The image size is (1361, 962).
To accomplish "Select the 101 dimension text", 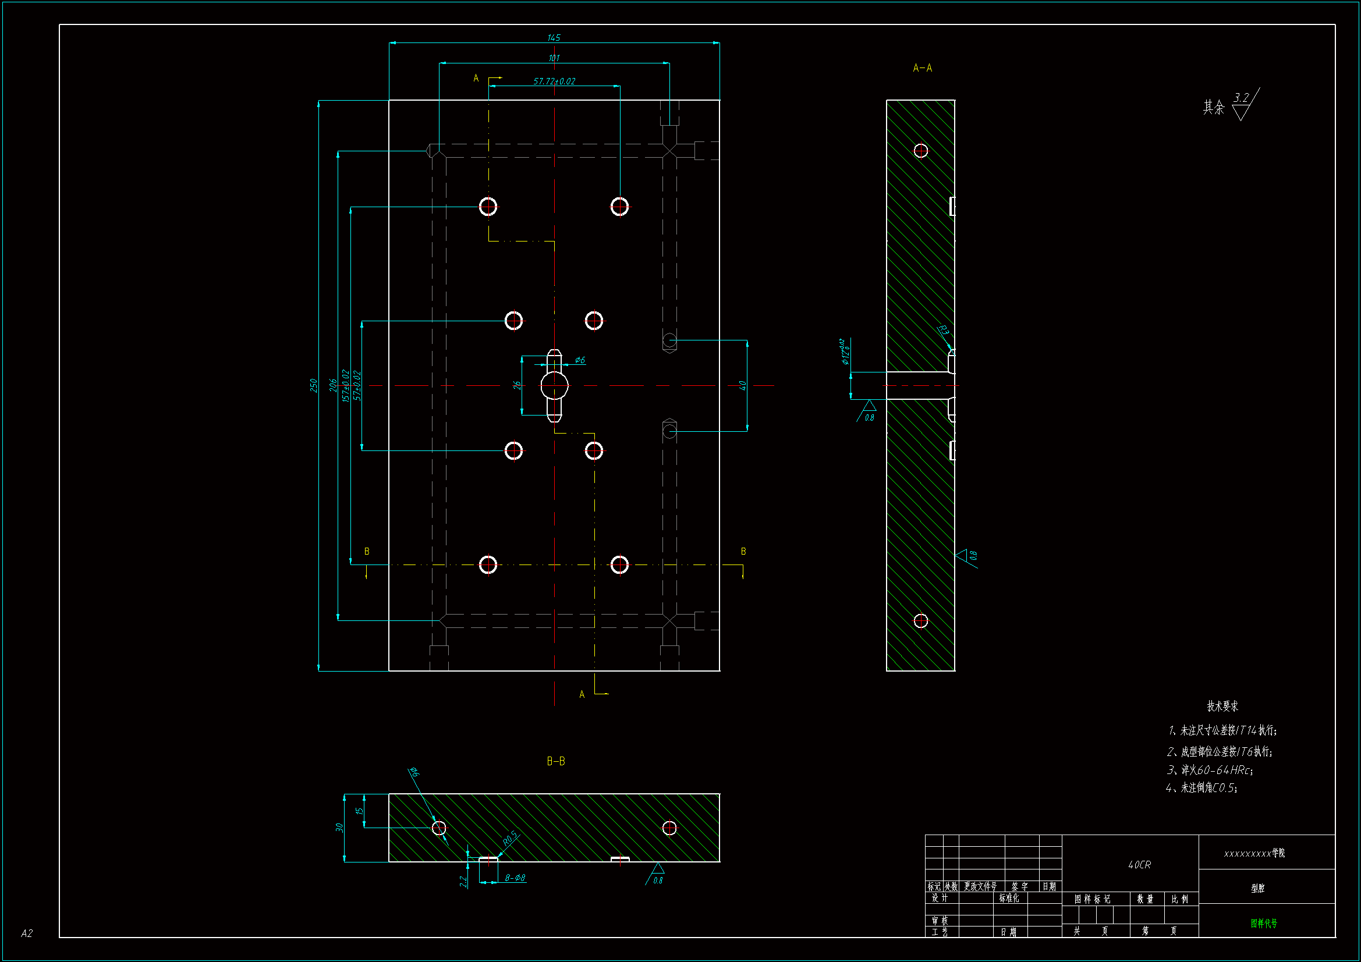I will [554, 58].
